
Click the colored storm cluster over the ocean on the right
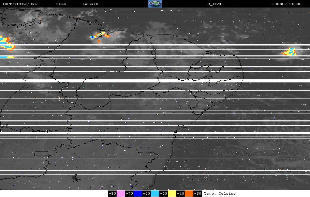pos(289,52)
